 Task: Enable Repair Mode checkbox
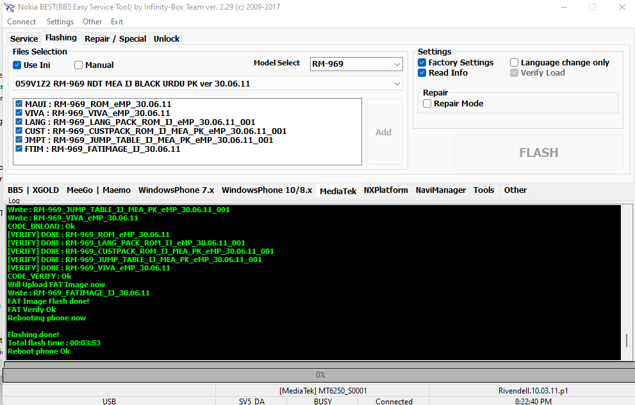(x=427, y=103)
